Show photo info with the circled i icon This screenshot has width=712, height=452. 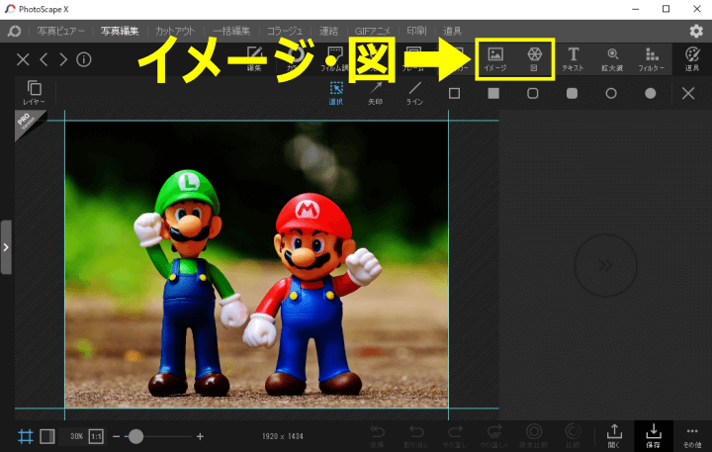click(x=83, y=59)
